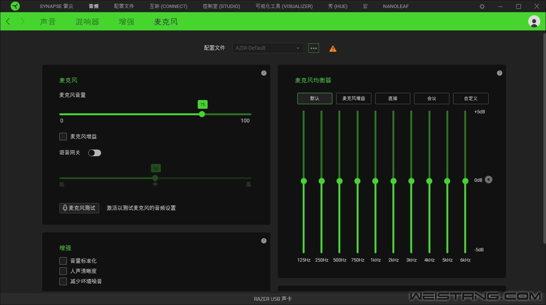Click the 3kHz equalizer slider handle

click(x=411, y=181)
